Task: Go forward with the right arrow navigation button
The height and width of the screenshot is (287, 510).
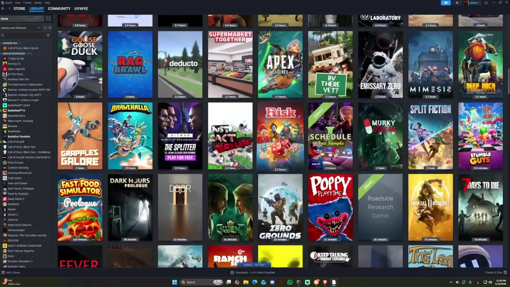Action: click(9, 8)
